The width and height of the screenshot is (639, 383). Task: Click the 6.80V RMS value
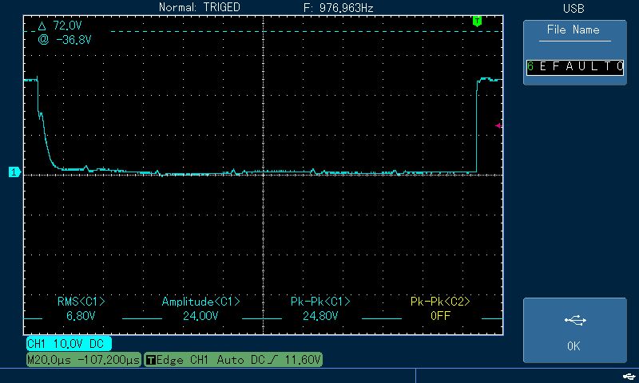coord(81,316)
